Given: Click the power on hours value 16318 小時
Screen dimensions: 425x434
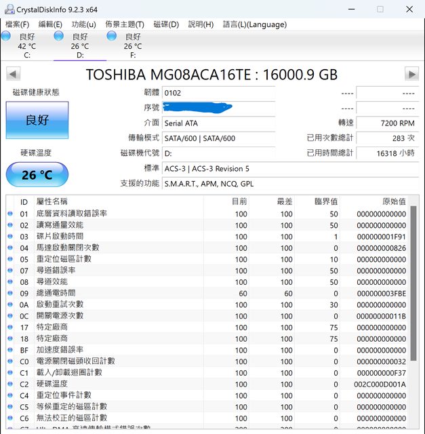Looking at the screenshot, I should click(388, 153).
